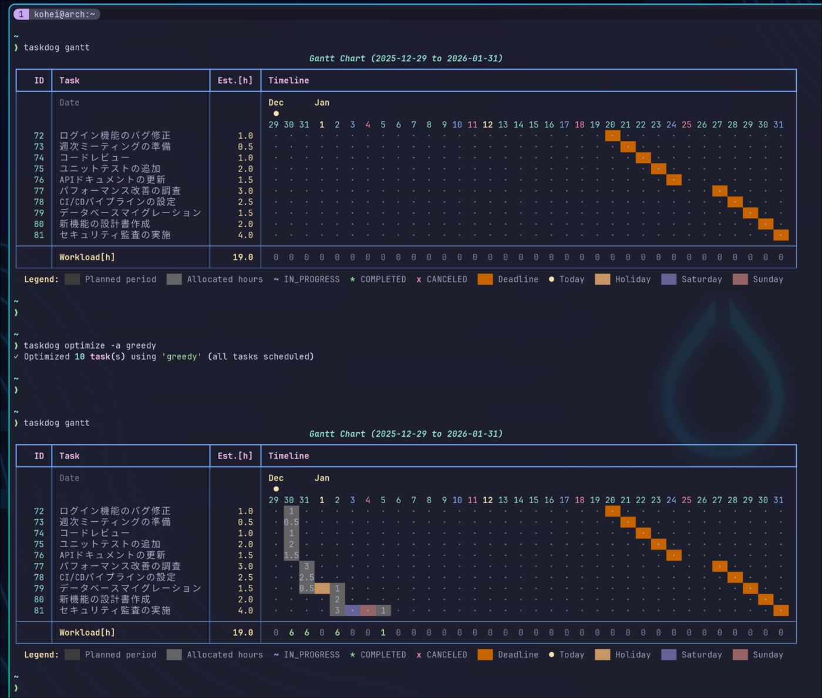Image resolution: width=822 pixels, height=698 pixels.
Task: Click task 80 allocated '2' cell on Jan 2
Action: click(x=337, y=599)
